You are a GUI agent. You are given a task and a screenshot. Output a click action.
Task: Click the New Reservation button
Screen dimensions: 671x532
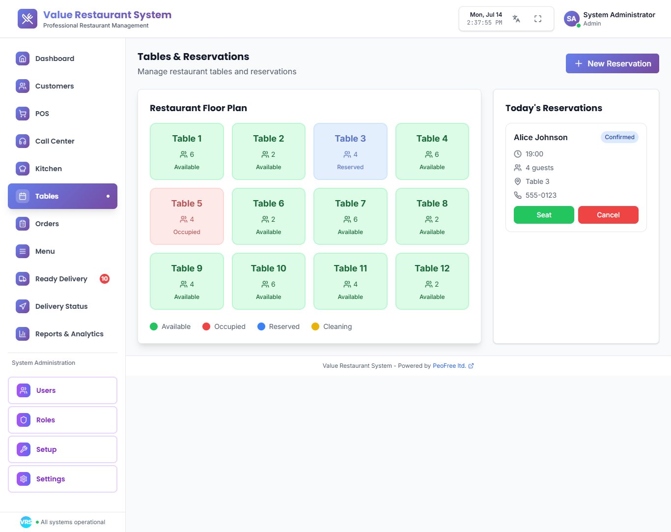pos(612,63)
